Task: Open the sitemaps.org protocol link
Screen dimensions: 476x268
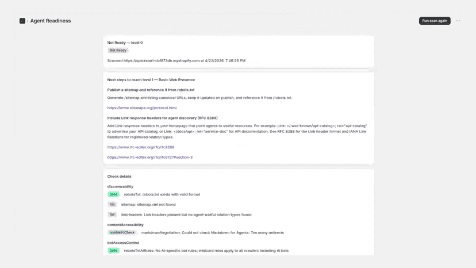Action: tap(142, 108)
